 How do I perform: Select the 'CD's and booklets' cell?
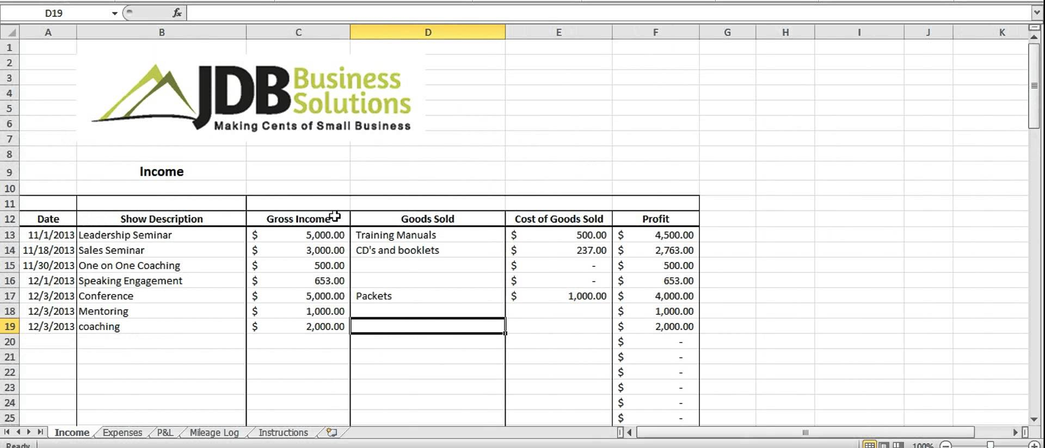click(428, 250)
